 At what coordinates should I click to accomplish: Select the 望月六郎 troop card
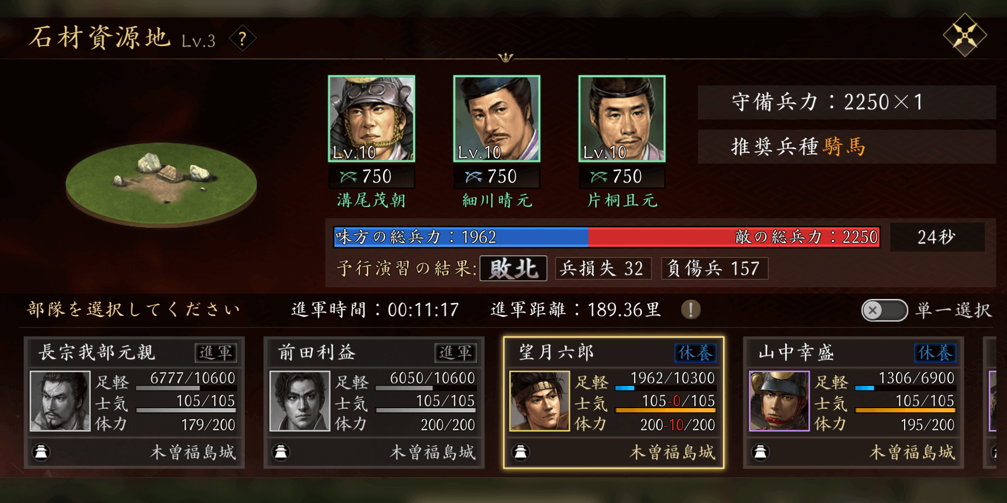[x=614, y=402]
